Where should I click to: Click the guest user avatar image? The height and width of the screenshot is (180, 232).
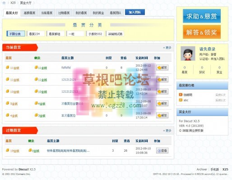pyautogui.click(x=188, y=54)
